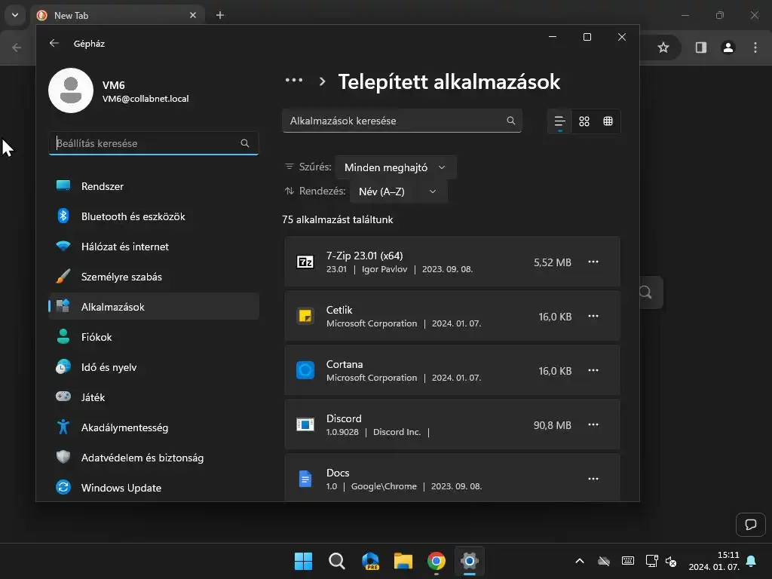Open more options for Docs

coord(593,478)
